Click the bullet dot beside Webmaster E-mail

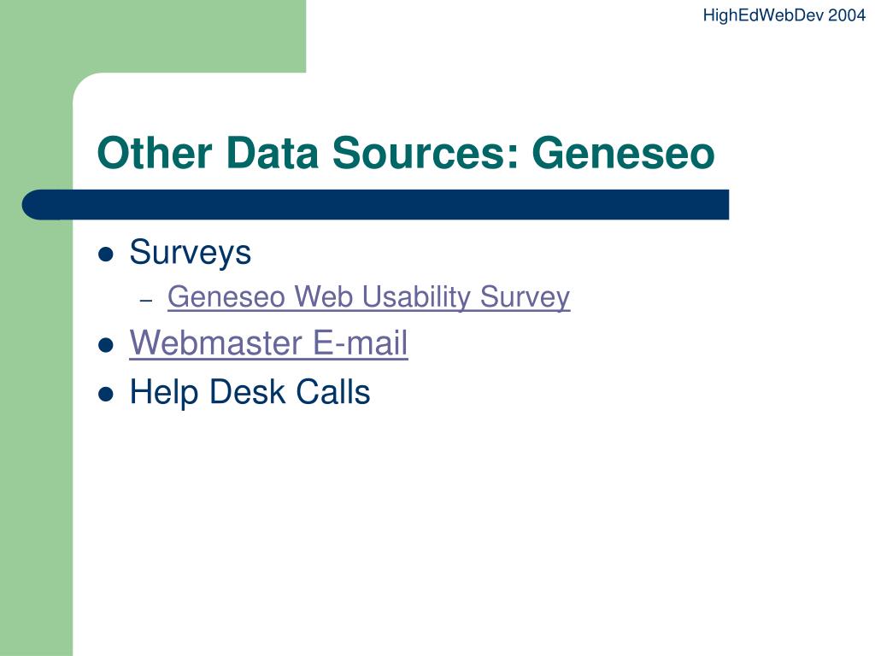click(x=105, y=345)
